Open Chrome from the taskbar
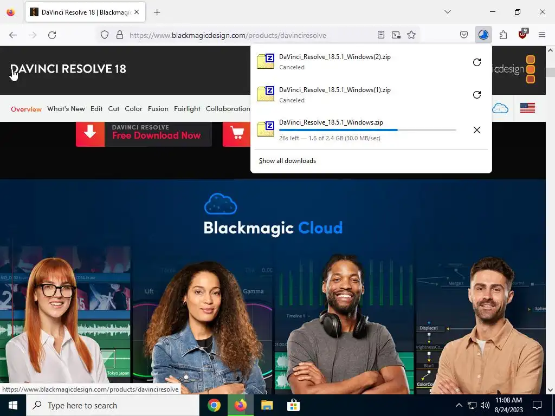This screenshot has height=416, width=555. coord(214,405)
